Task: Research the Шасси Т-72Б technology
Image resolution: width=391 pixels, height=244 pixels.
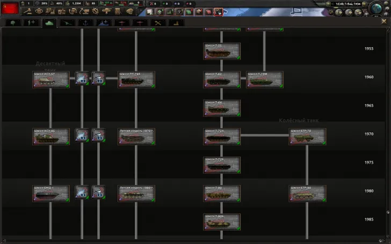Action: (222, 165)
